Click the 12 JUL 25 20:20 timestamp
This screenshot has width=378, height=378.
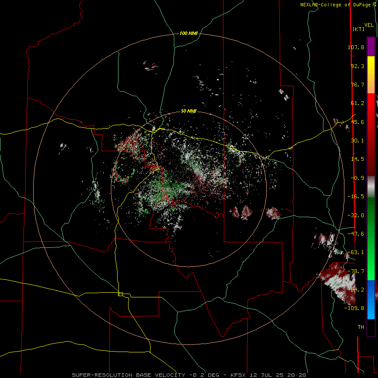[x=278, y=375]
